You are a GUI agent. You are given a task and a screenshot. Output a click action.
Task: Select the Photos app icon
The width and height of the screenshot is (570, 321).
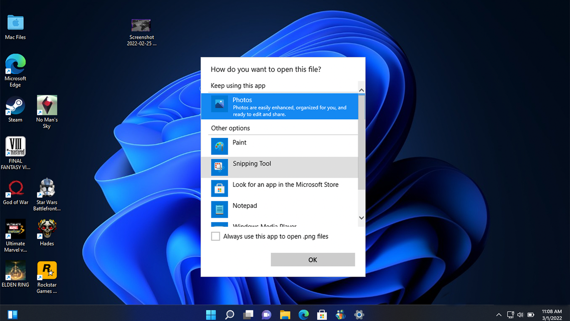[219, 104]
